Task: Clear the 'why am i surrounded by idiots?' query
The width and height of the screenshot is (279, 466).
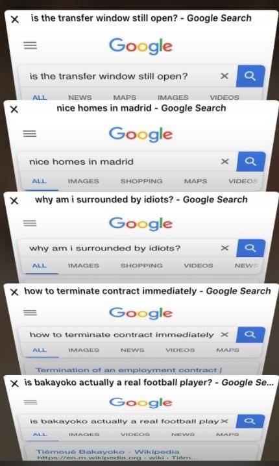Action: click(x=225, y=248)
